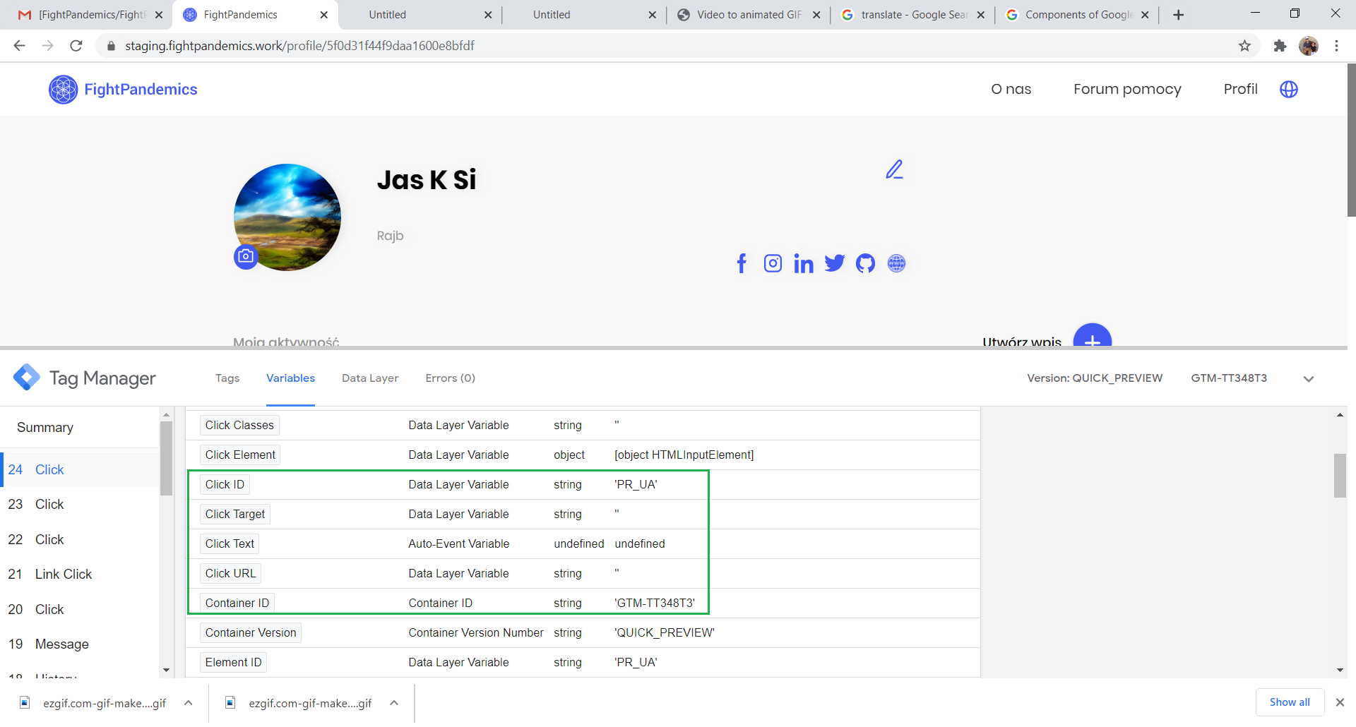Switch to the translate Google Search tab
This screenshot has width=1356, height=727.
point(912,15)
